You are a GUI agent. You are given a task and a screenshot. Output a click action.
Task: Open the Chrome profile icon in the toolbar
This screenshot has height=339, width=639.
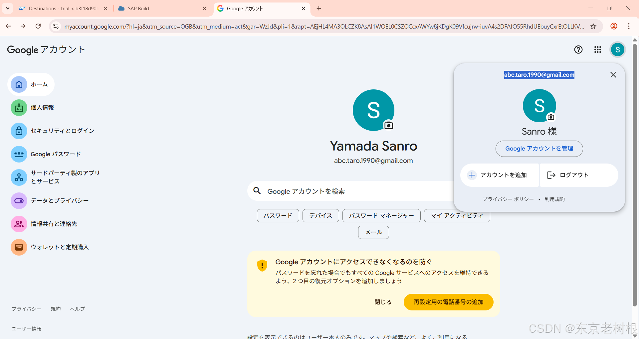pos(614,26)
